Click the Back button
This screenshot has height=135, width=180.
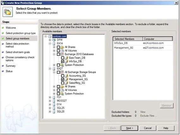(x=112, y=128)
